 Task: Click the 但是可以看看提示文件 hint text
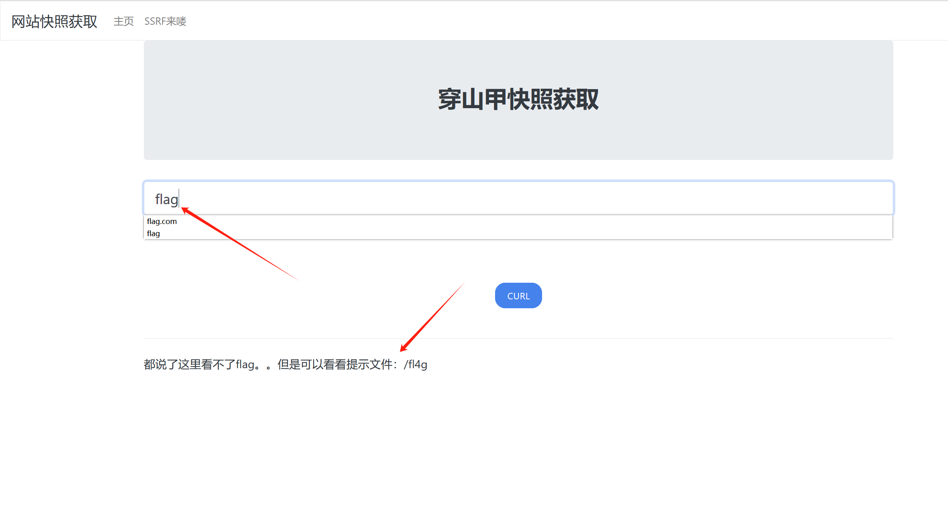[335, 365]
